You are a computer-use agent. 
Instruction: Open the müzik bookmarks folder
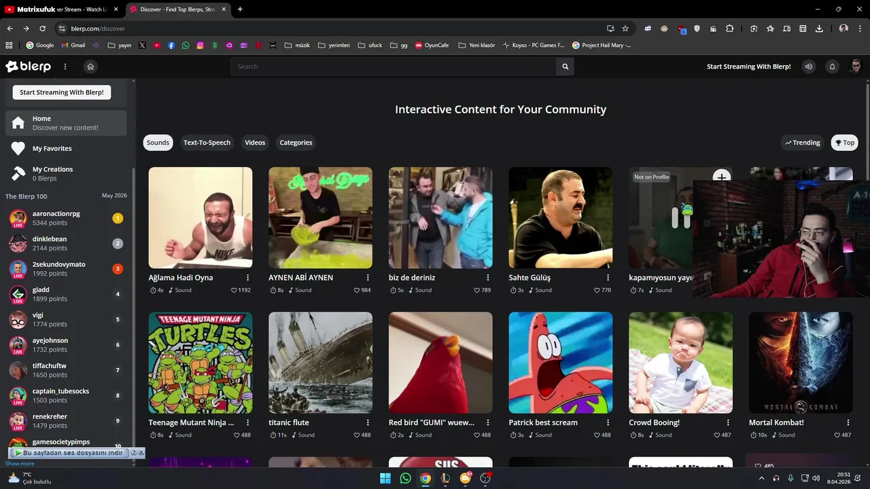pyautogui.click(x=297, y=46)
